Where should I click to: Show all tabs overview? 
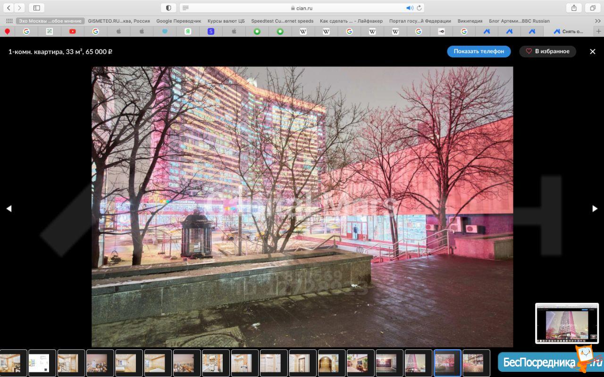click(x=592, y=8)
